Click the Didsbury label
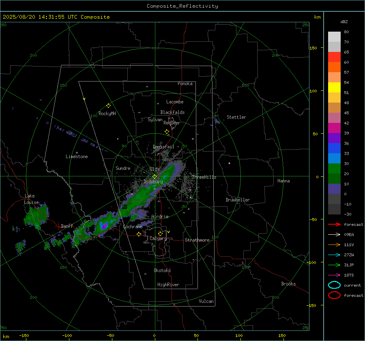The width and height of the screenshot is (365, 341). (x=153, y=182)
